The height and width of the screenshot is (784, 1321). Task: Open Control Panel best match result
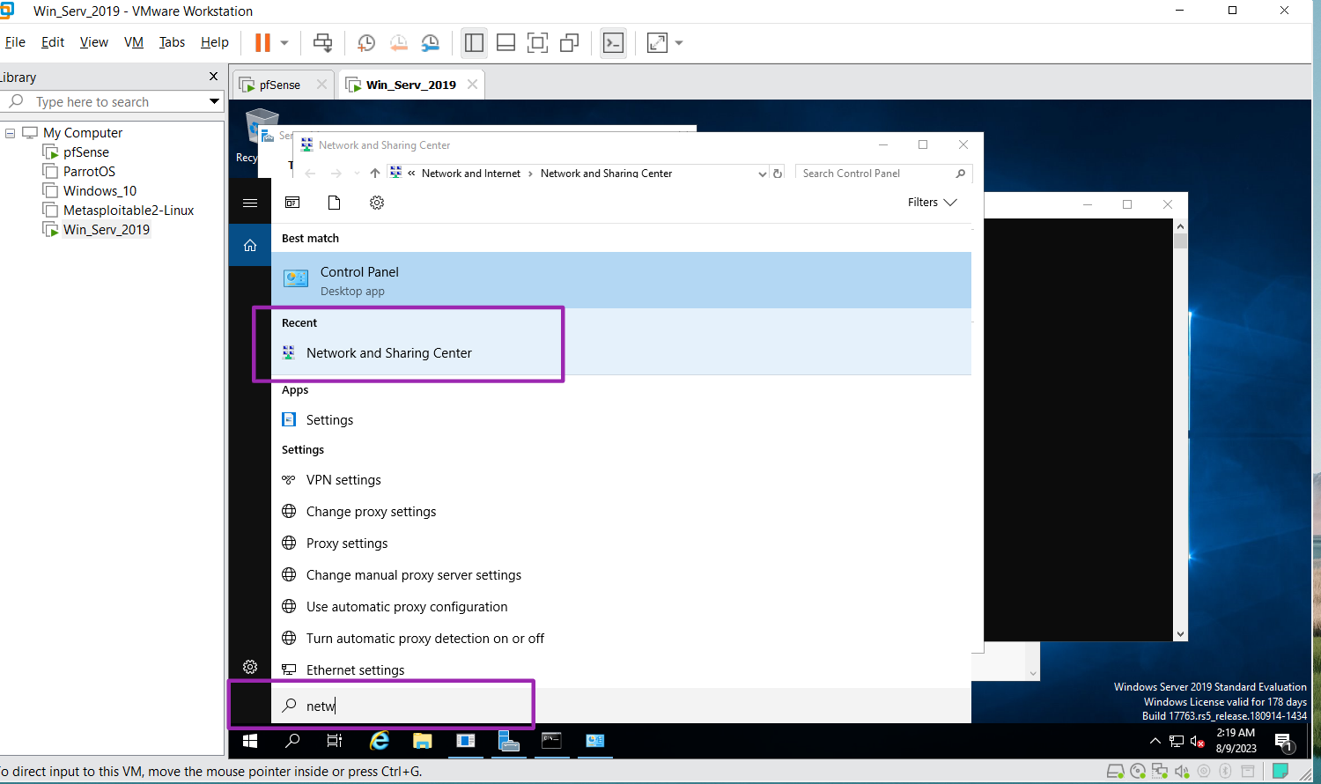621,280
